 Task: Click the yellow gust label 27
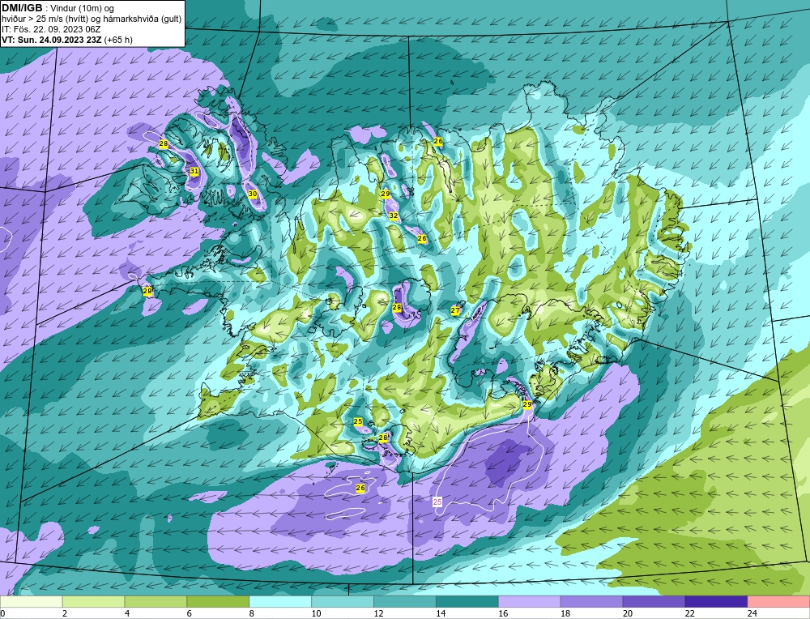click(455, 310)
